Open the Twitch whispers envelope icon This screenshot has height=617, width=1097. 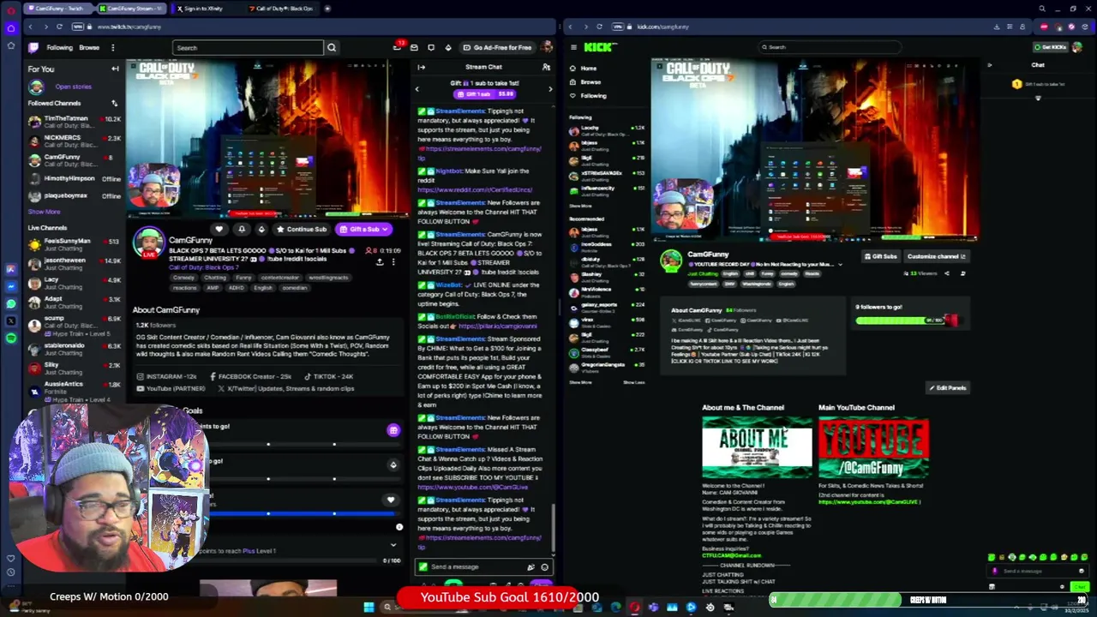(x=414, y=47)
